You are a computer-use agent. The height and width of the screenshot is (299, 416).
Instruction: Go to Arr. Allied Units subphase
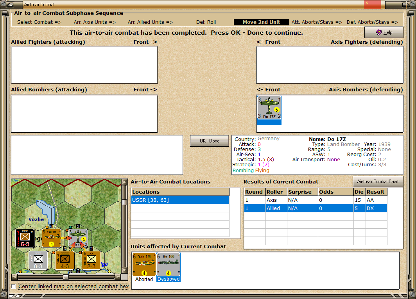(x=150, y=22)
